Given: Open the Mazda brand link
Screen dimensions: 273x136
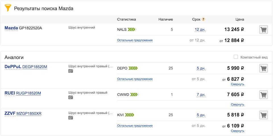Looking at the screenshot, I should pyautogui.click(x=11, y=28).
